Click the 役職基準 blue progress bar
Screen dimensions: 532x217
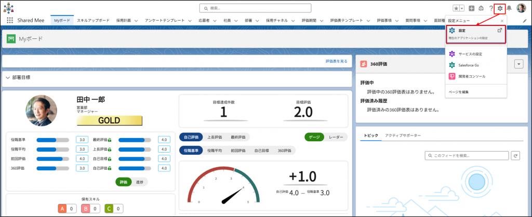[52, 140]
